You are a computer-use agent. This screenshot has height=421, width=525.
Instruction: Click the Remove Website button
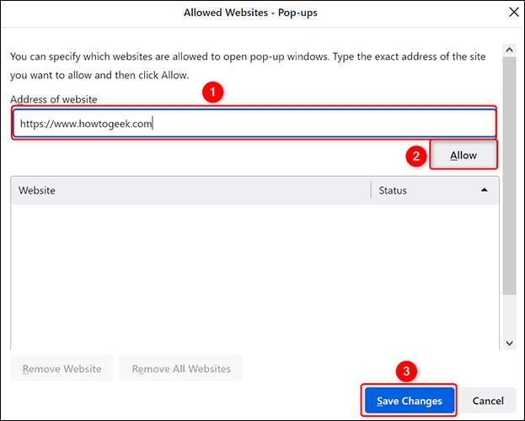click(x=62, y=369)
